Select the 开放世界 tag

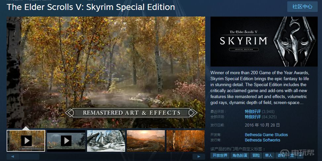(x=220, y=155)
